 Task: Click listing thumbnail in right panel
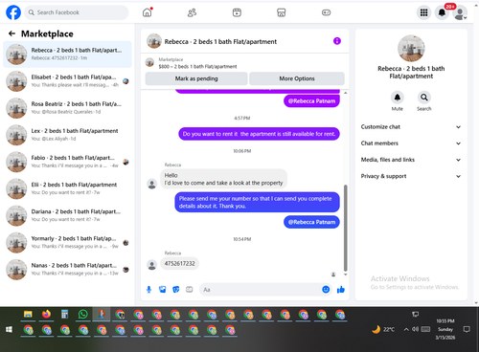[411, 49]
